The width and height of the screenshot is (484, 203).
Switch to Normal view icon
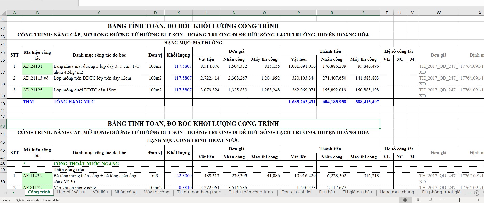[x=405, y=200]
